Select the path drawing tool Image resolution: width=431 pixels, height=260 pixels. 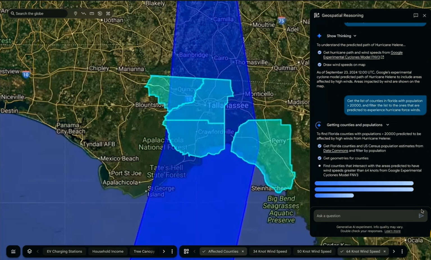[x=83, y=13]
